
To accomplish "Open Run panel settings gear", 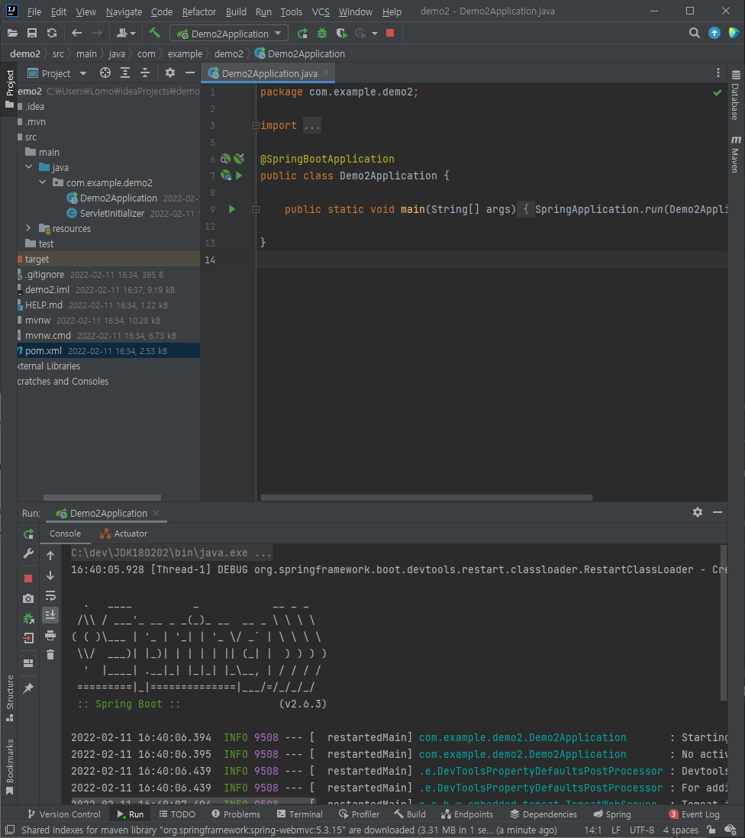I will [x=698, y=512].
